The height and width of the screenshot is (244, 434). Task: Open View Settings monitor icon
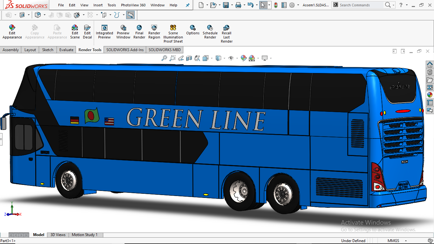point(264,58)
